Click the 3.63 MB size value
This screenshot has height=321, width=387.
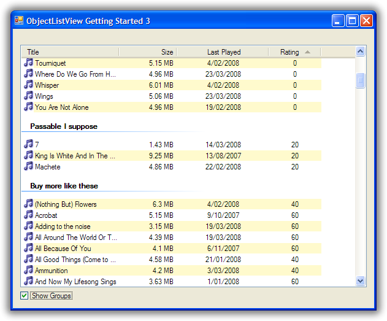pyautogui.click(x=161, y=282)
